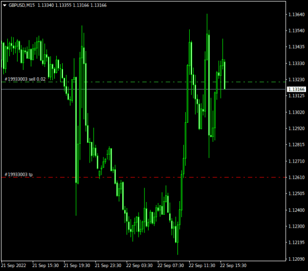
Task: Click price scale value 1.13020
Action: pyautogui.click(x=296, y=112)
